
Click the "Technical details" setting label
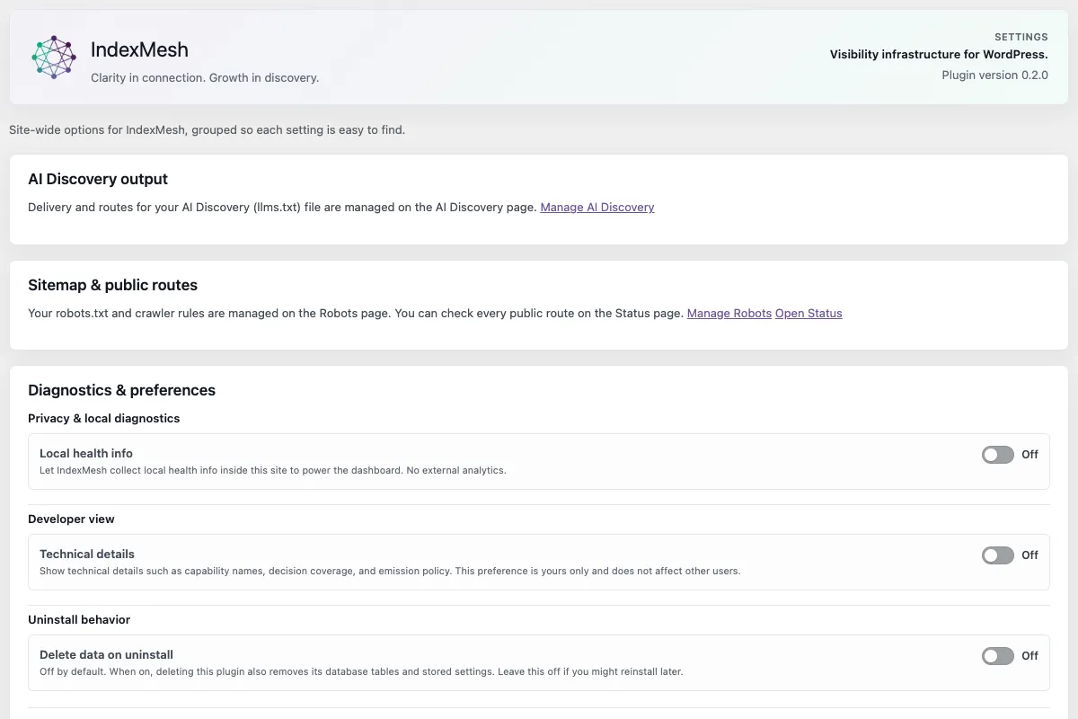click(x=87, y=555)
